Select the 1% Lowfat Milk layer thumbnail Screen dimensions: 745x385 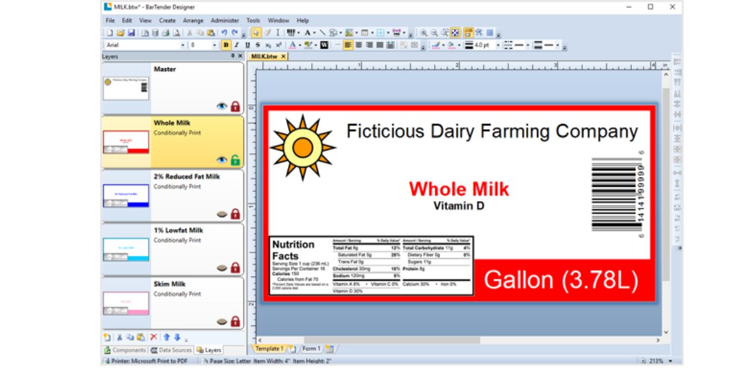126,249
